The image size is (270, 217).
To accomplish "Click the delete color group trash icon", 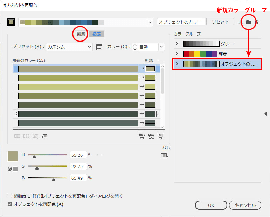I will pos(257,22).
